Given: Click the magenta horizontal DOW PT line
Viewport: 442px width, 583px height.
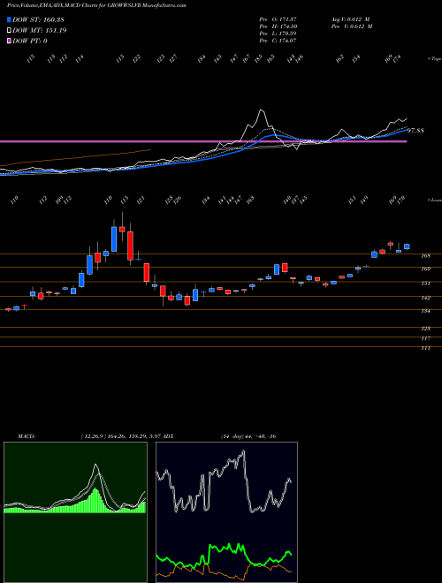Looking at the screenshot, I should pyautogui.click(x=203, y=141).
